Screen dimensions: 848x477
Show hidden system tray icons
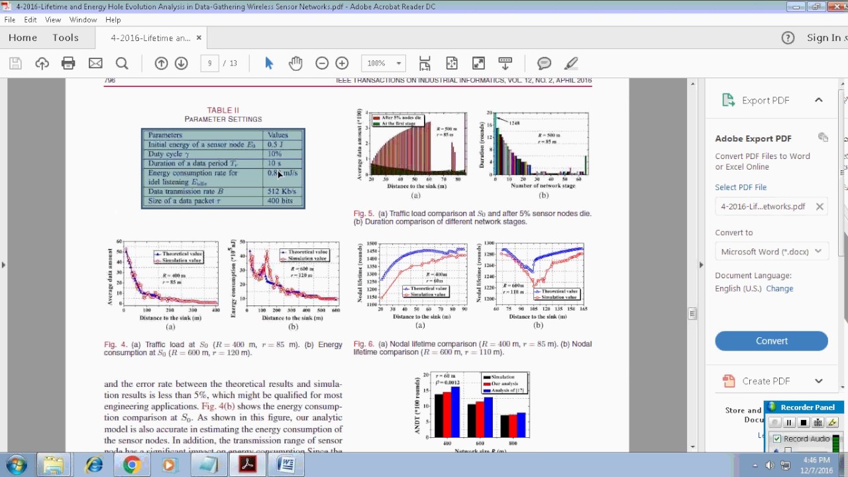tap(755, 466)
